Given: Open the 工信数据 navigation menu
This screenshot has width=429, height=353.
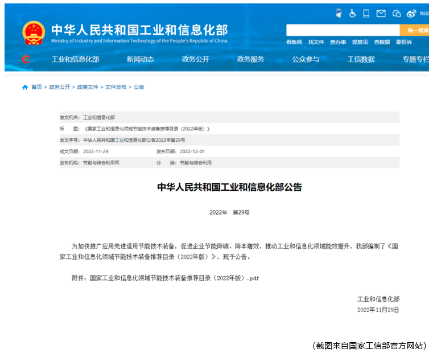Looking at the screenshot, I should point(361,59).
